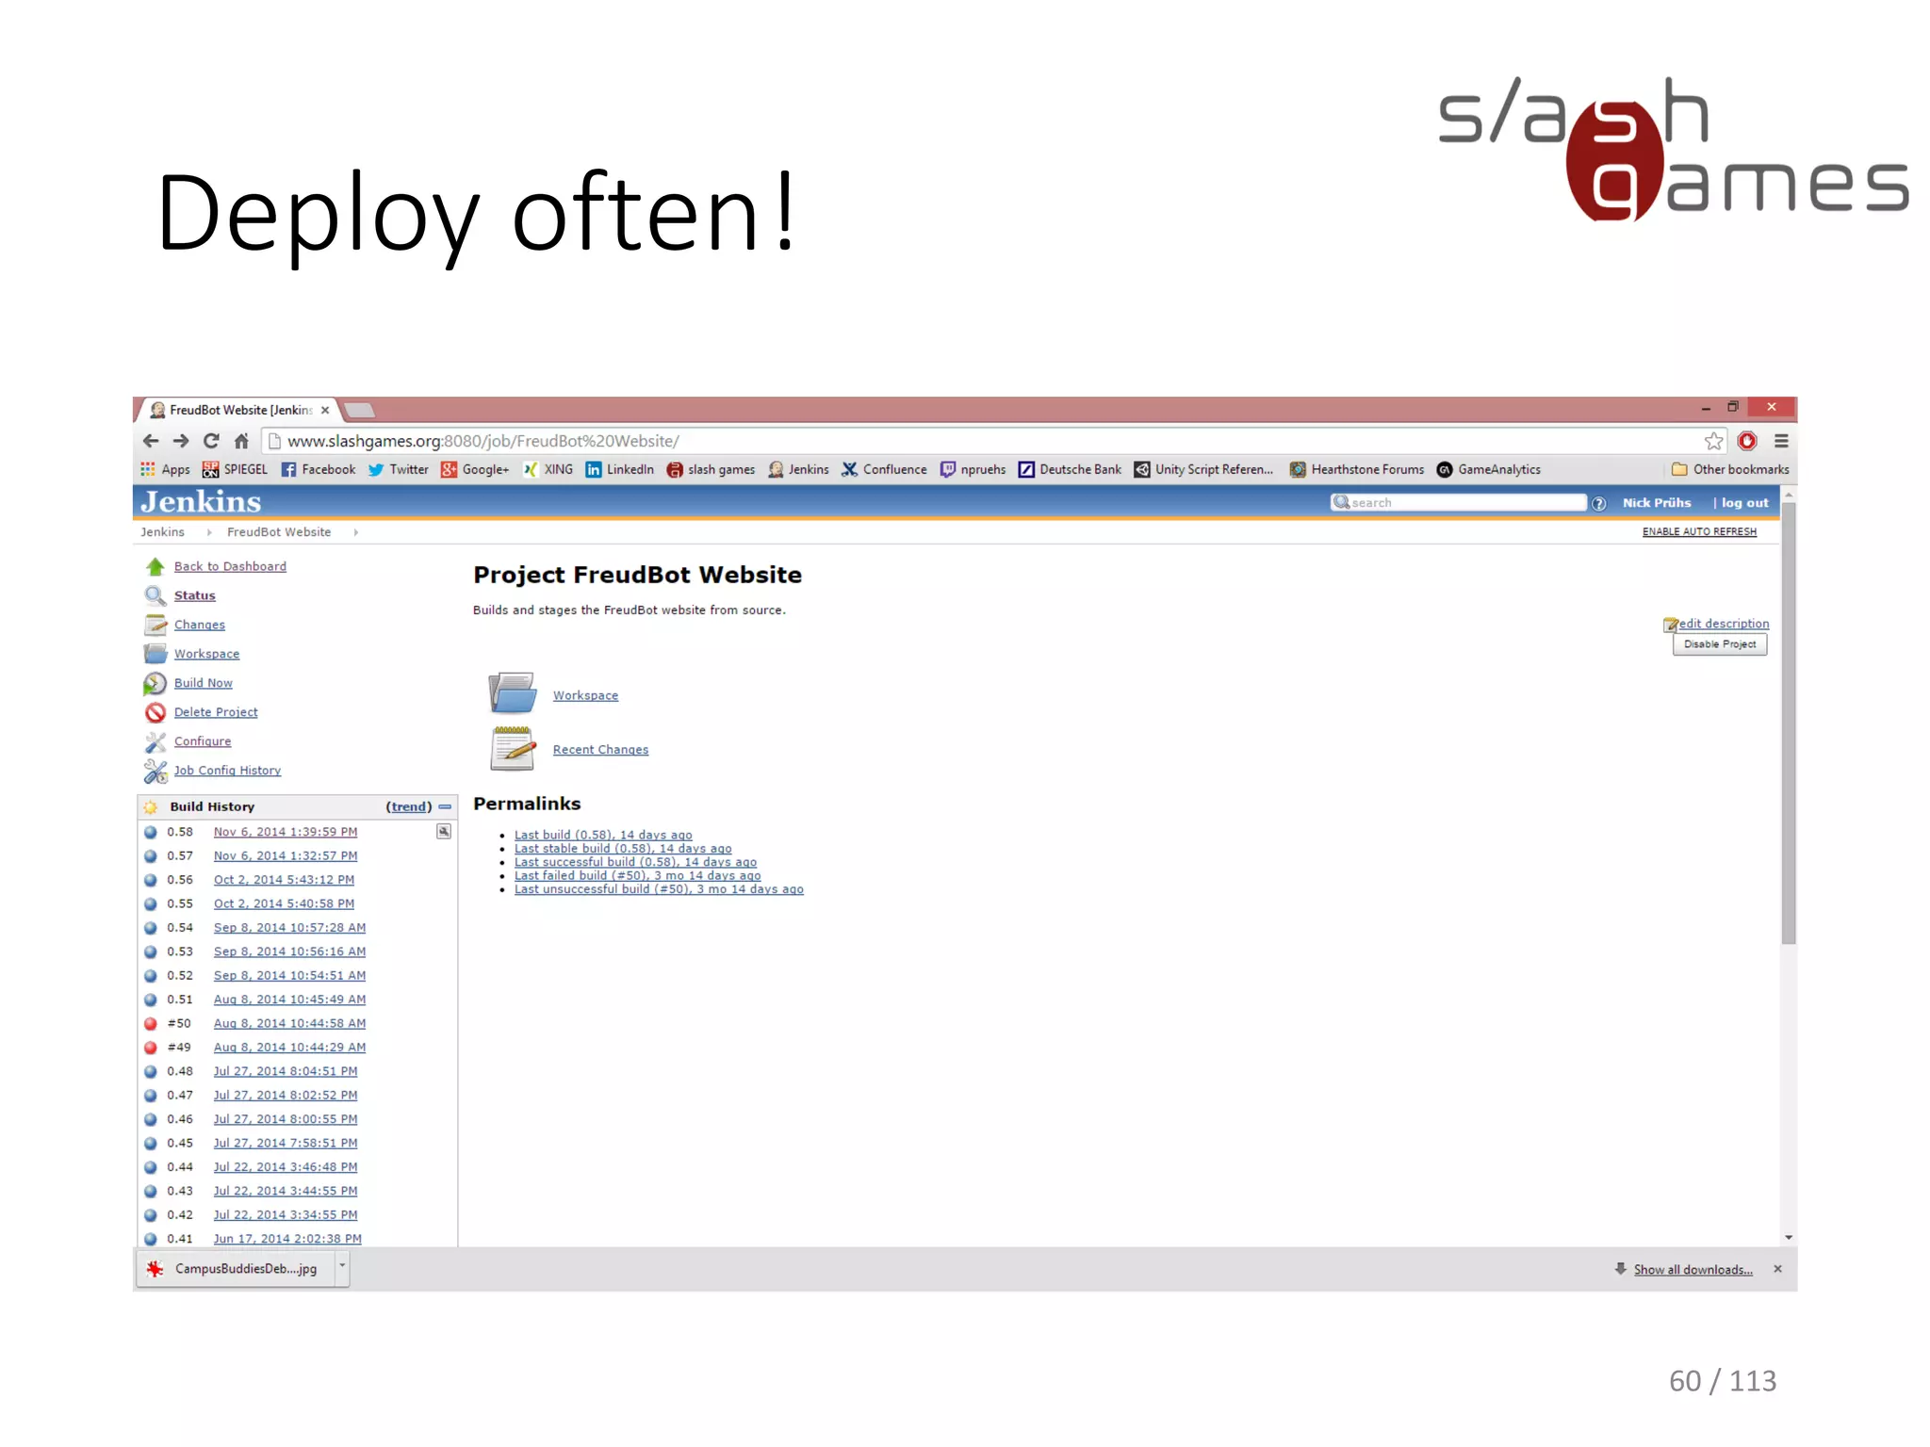Open Configure in the sidebar
Viewport: 1930px width, 1447px height.
tap(203, 741)
